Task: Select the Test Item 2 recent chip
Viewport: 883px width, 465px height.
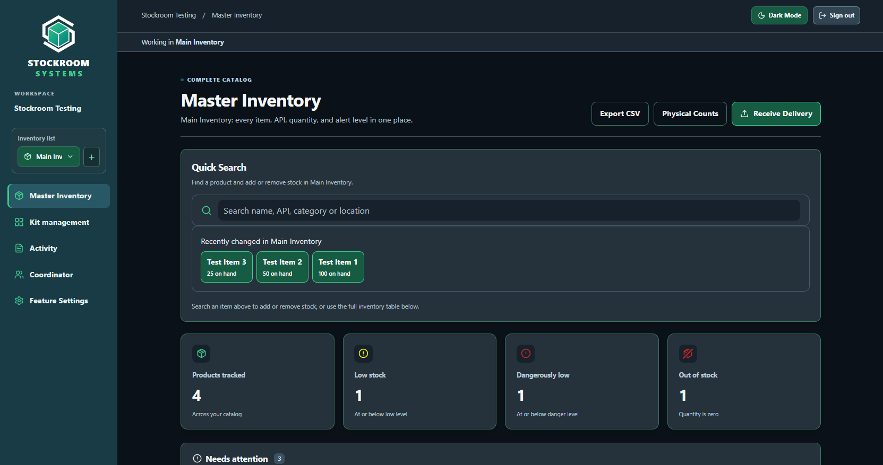Action: coord(282,267)
